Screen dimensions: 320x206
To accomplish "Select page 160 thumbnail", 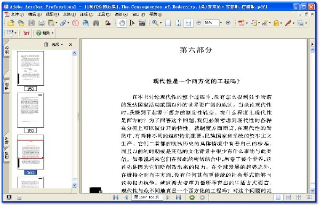I will pos(30,152).
